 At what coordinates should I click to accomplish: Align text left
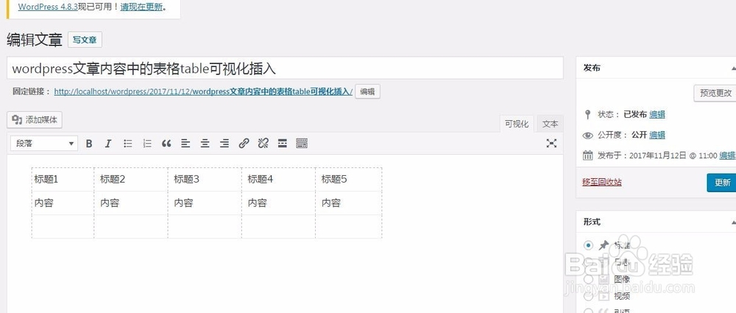click(185, 144)
